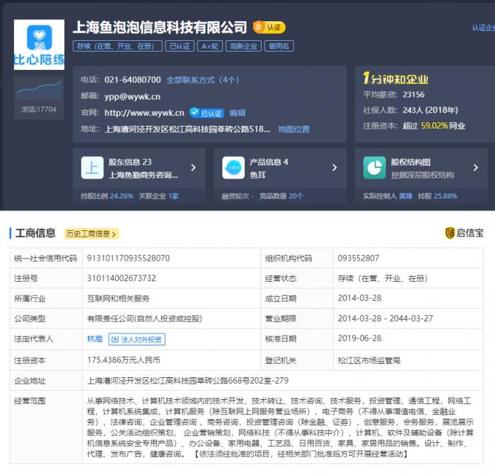Image resolution: width=495 pixels, height=474 pixels.
Task: Click the actual controller name link
Action: [406, 196]
